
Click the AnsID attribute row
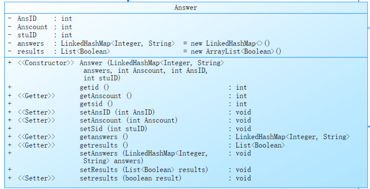click(x=27, y=19)
